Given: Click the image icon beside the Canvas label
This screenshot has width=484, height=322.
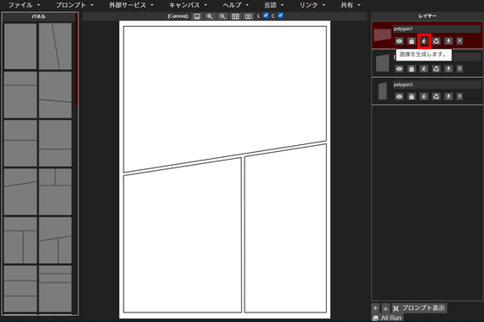Looking at the screenshot, I should 197,16.
